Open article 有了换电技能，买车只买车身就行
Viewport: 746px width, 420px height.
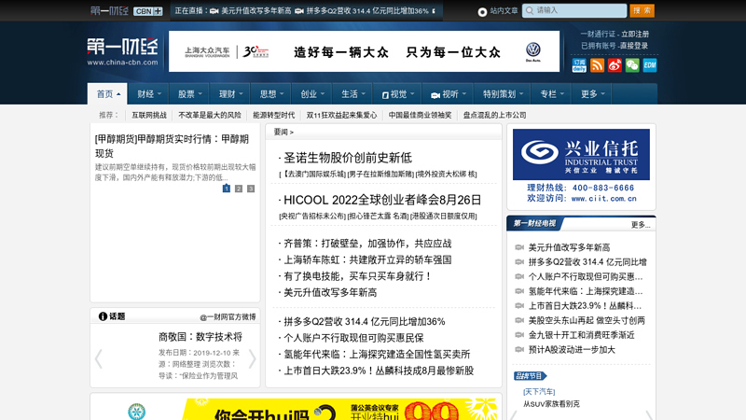[x=357, y=276]
